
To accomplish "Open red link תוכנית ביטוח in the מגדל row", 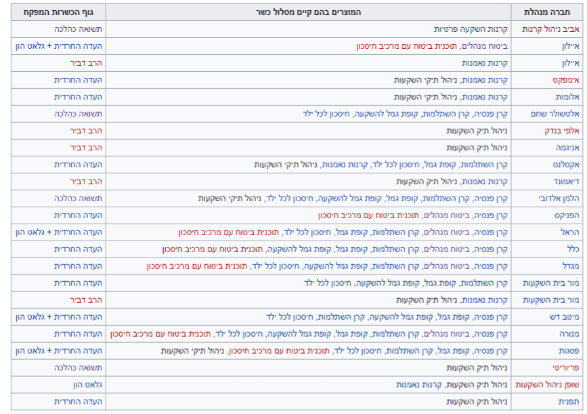I will (197, 266).
